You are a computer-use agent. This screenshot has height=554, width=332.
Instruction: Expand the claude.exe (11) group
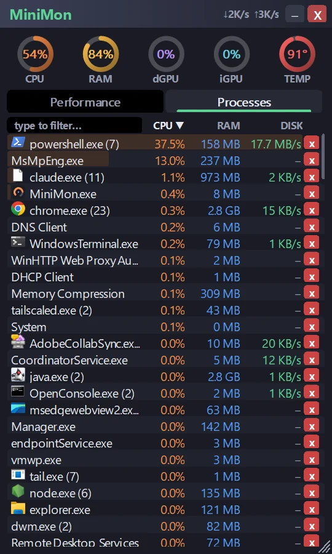coord(67,177)
